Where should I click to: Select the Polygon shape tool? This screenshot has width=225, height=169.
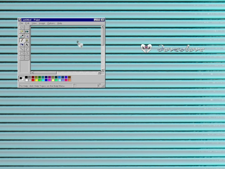click(x=27, y=53)
